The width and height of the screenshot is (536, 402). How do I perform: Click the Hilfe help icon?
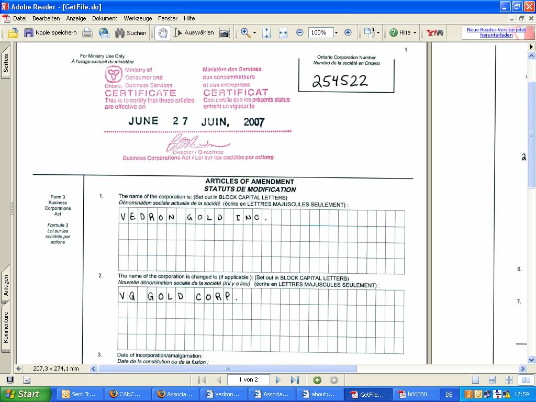[x=394, y=32]
